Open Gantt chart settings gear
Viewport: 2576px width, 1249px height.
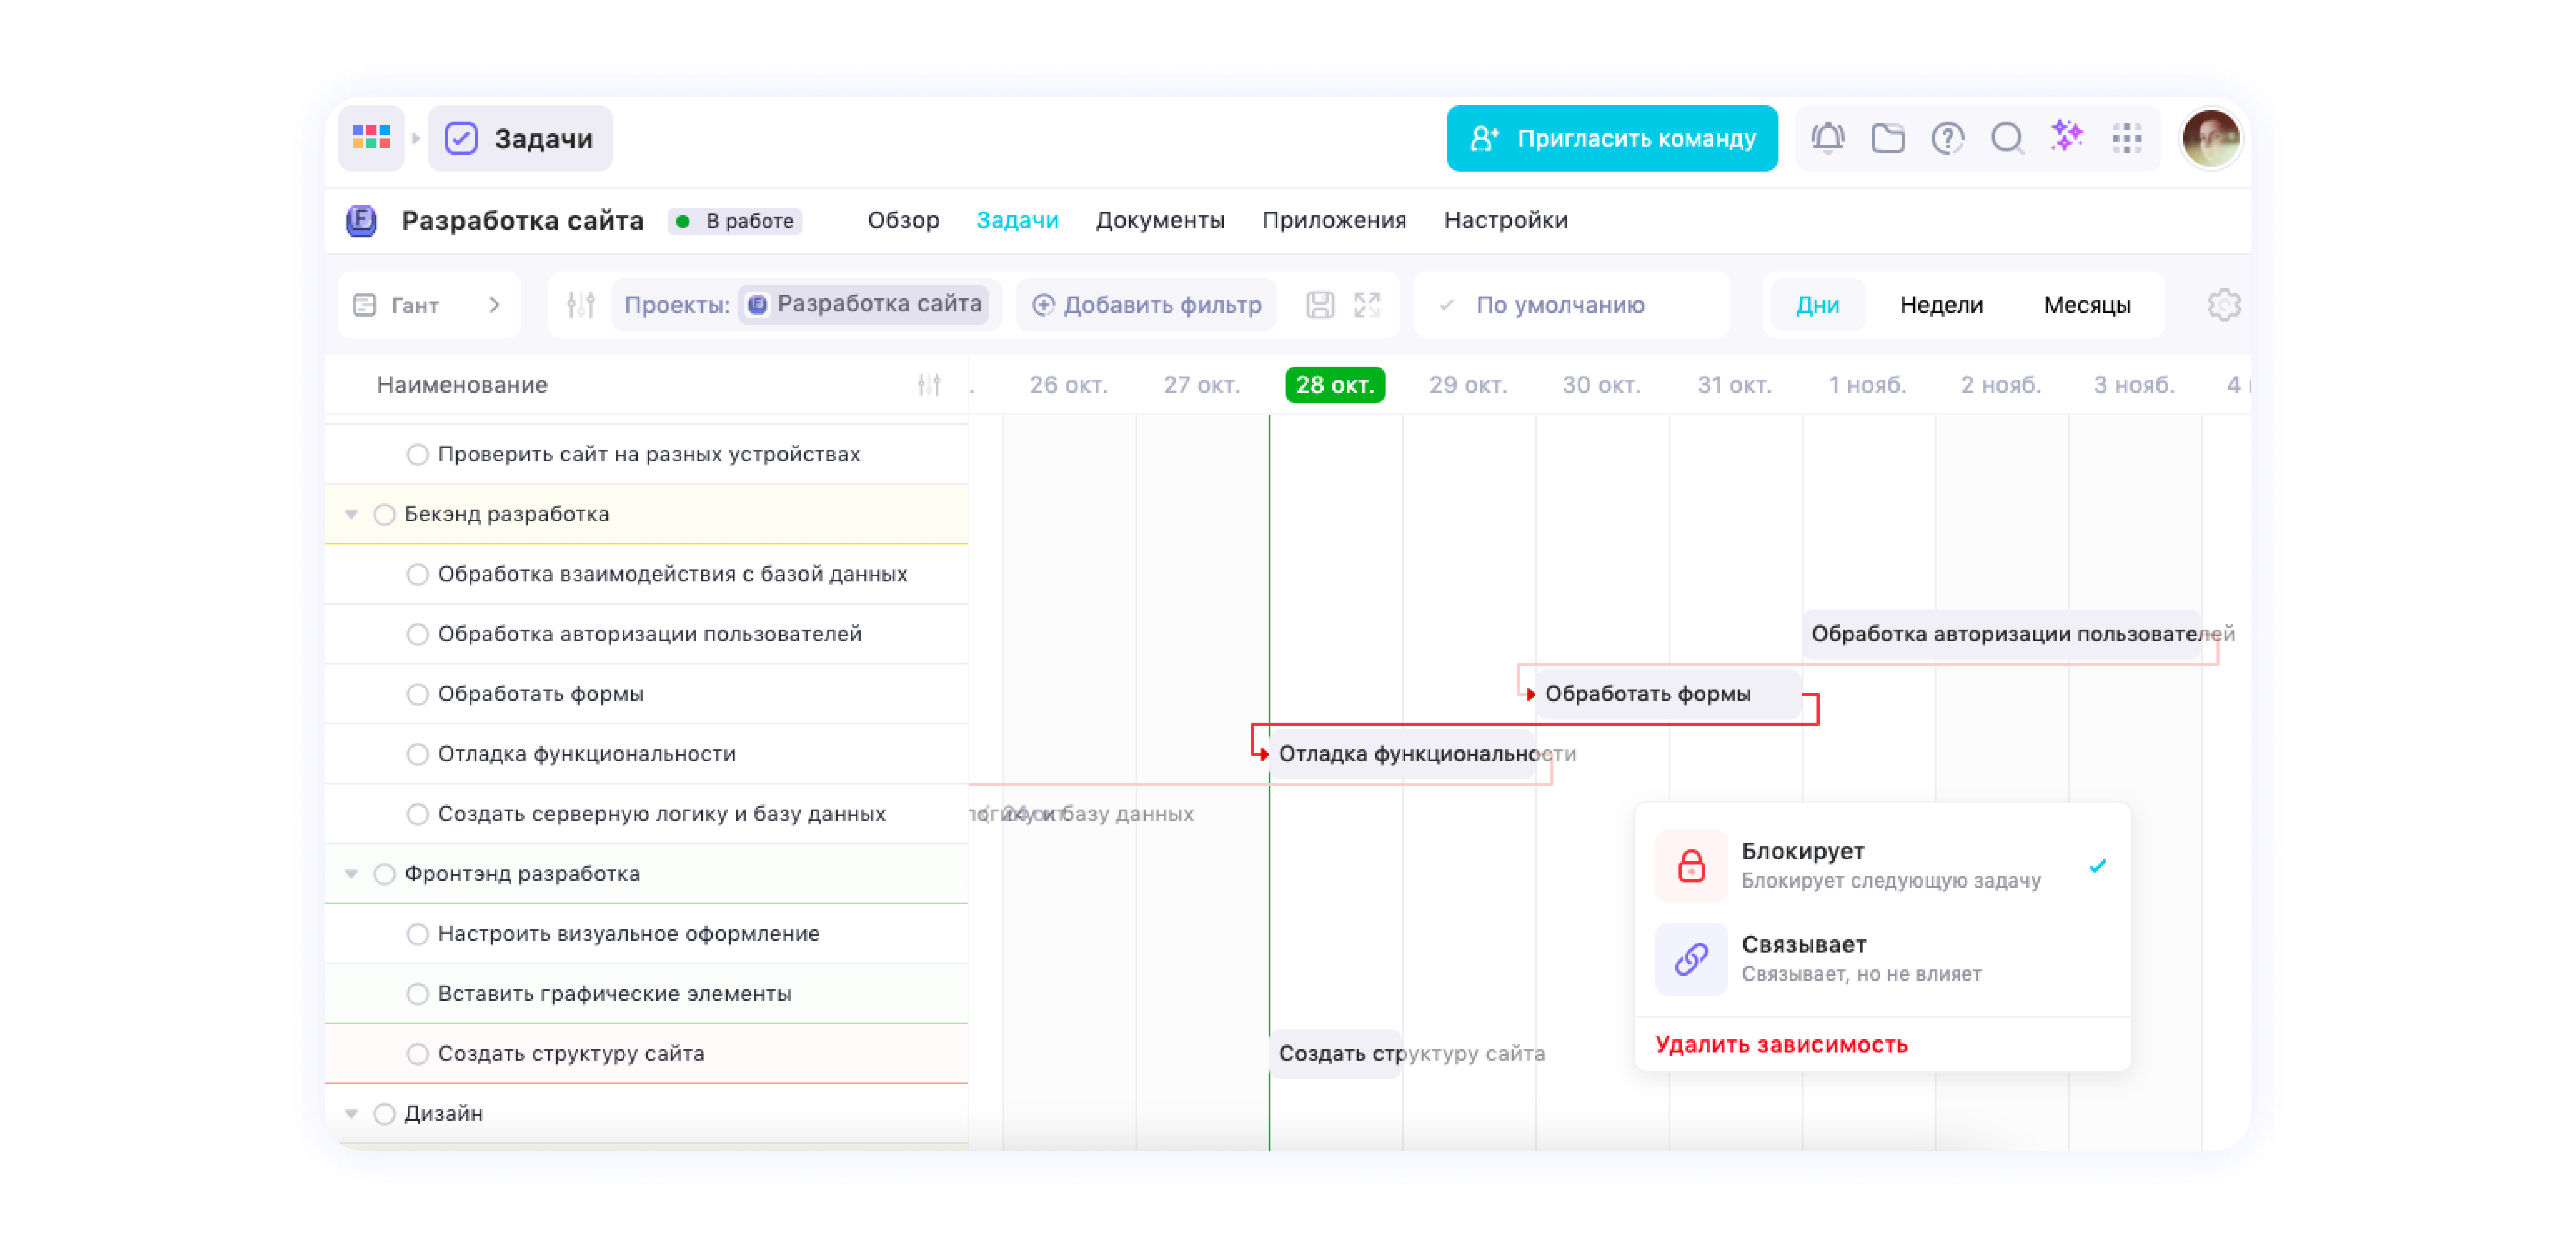click(x=2224, y=305)
